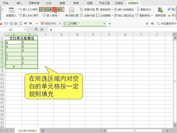Go to first sheet navigation arrow
The image size is (177, 133).
tap(1, 131)
